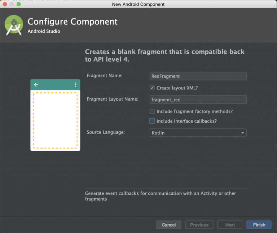Screen dimensions: 277x233
Task: Enable Include fragment factory methods checkbox
Action: click(152, 111)
